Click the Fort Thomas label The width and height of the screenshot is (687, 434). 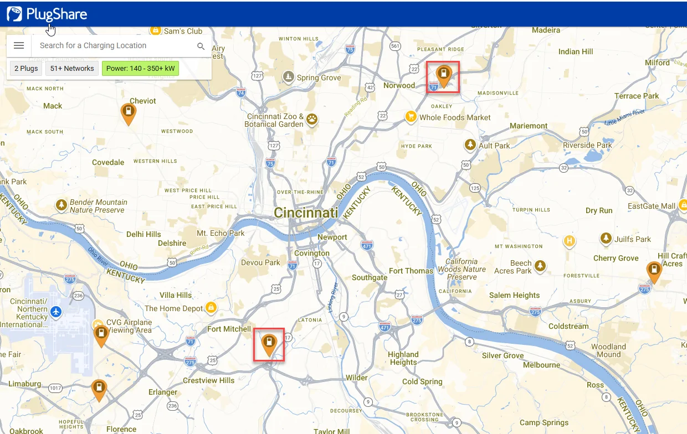click(411, 271)
